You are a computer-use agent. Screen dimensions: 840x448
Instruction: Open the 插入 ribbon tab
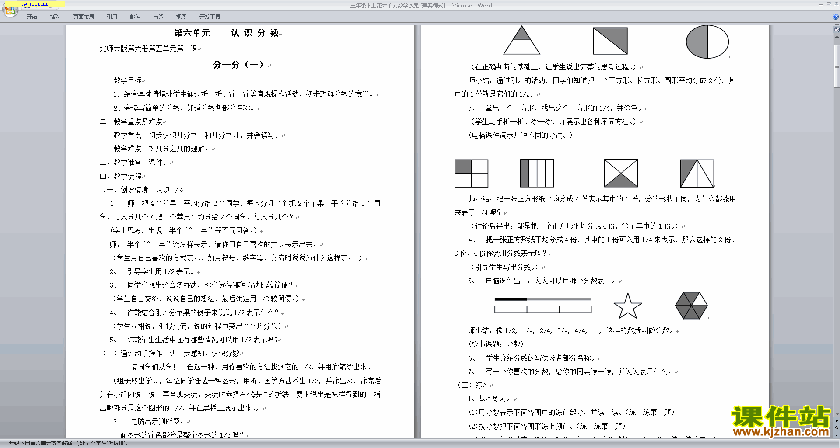click(55, 17)
